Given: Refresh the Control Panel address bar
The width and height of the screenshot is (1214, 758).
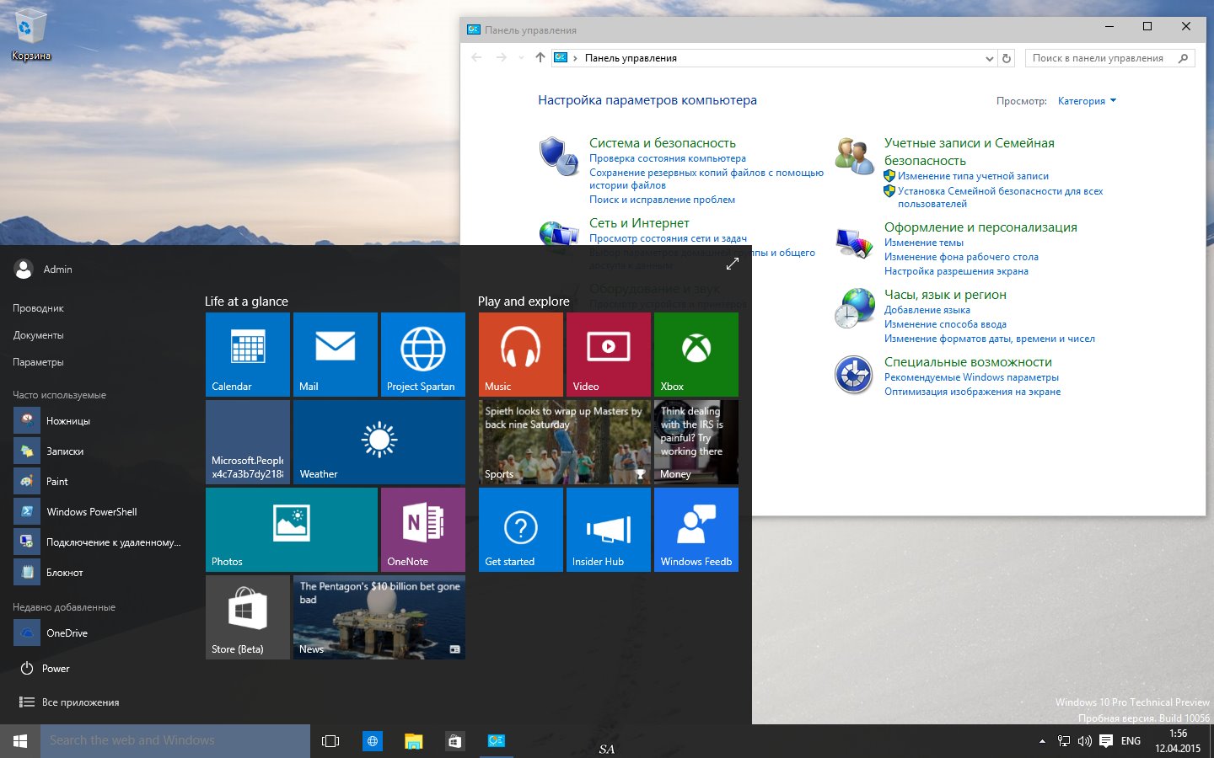Looking at the screenshot, I should pyautogui.click(x=1006, y=58).
